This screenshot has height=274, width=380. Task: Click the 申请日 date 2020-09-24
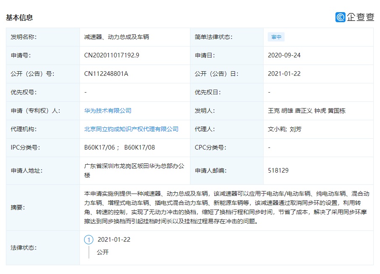point(284,55)
